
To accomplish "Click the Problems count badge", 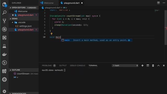I will pos(55,66).
